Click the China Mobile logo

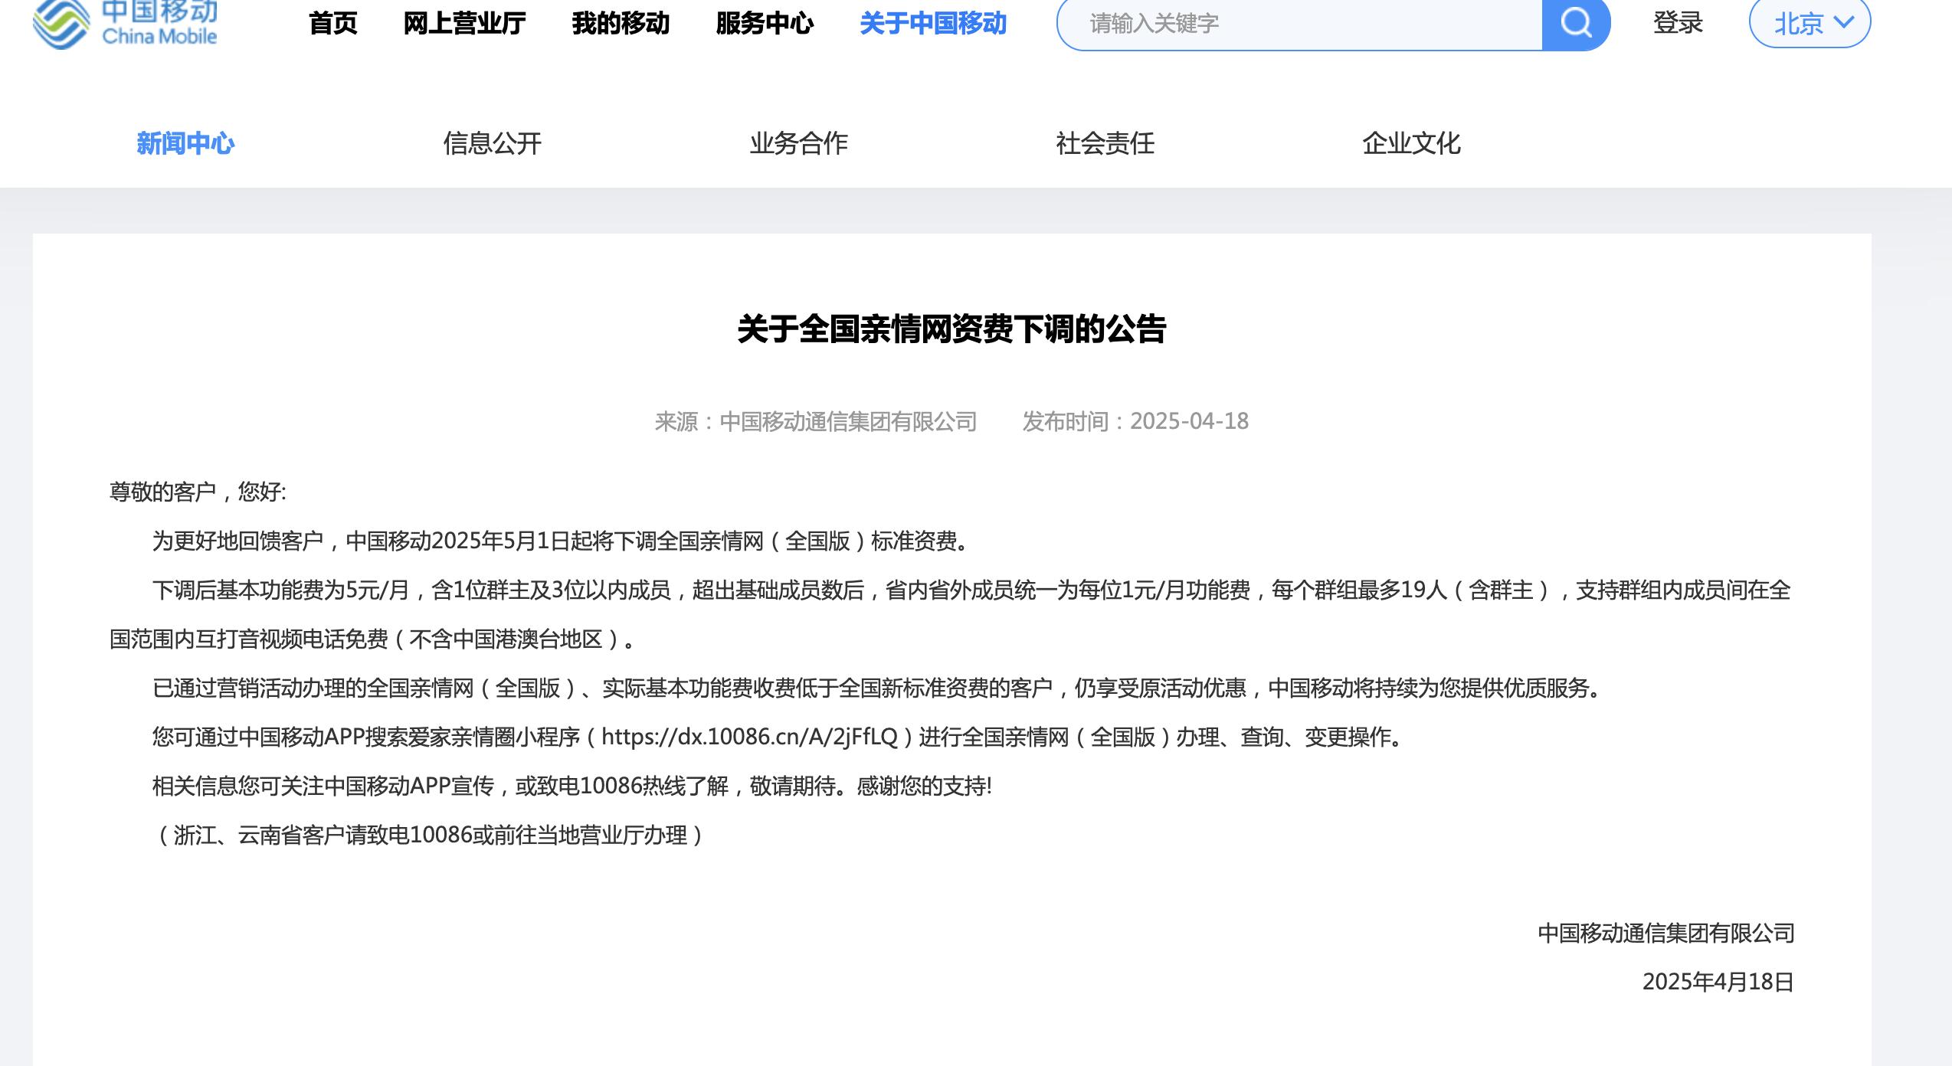pos(126,24)
